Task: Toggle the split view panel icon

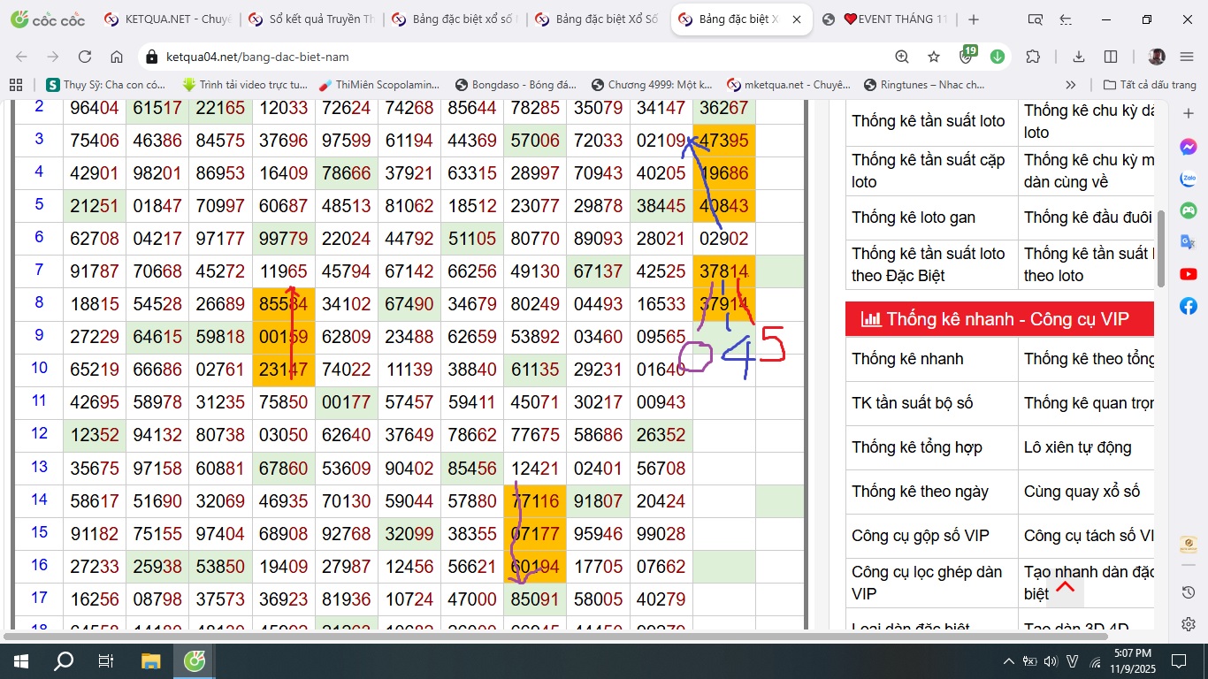Action: coord(1111,57)
